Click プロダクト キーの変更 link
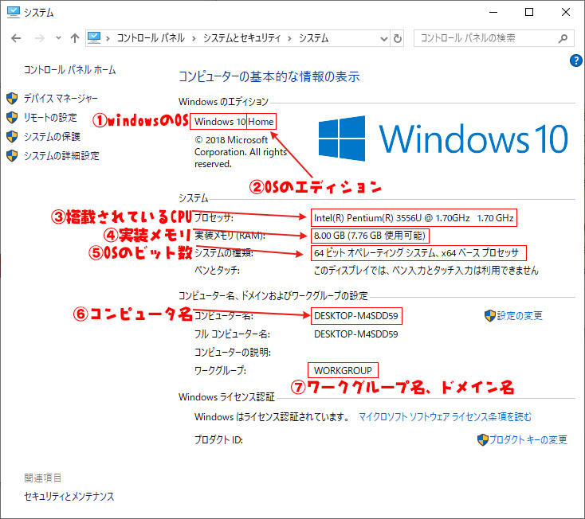 [528, 439]
